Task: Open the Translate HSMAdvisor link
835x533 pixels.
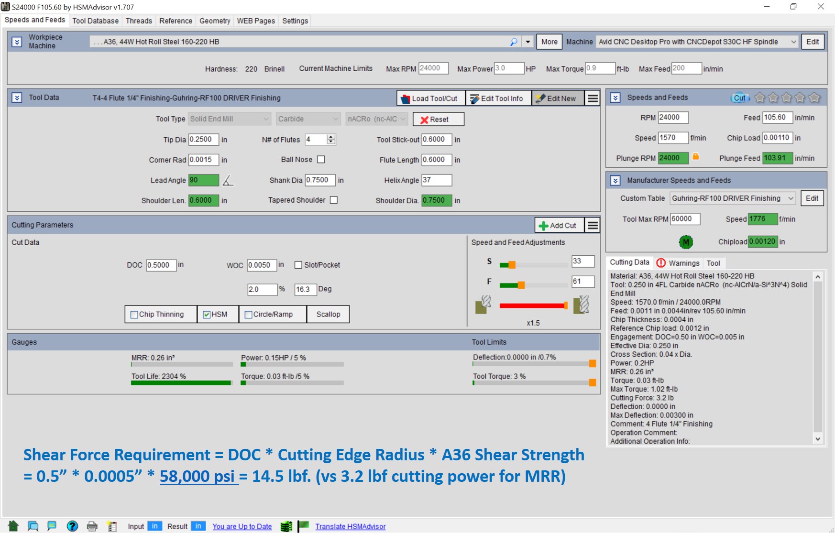Action: [350, 526]
